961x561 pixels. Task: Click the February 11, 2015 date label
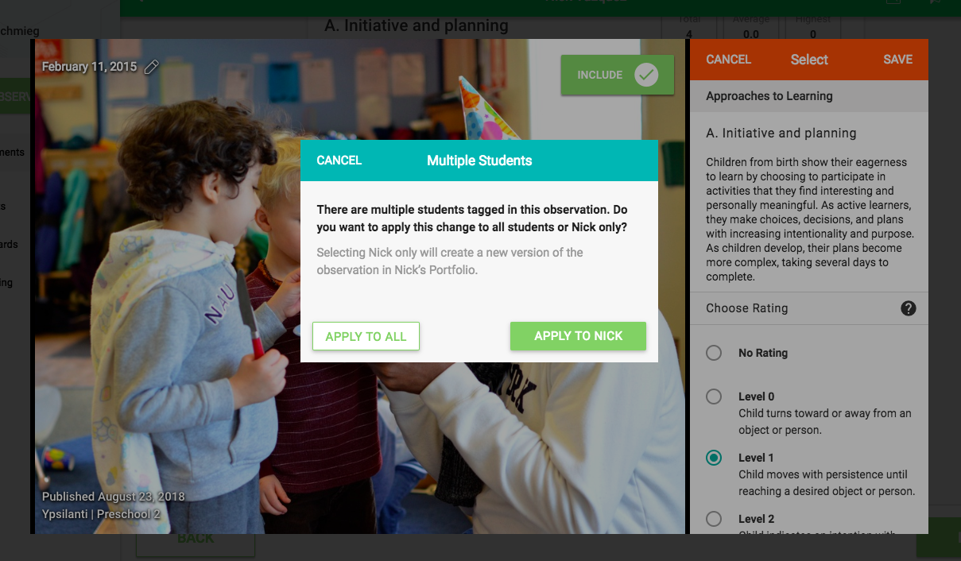point(89,67)
